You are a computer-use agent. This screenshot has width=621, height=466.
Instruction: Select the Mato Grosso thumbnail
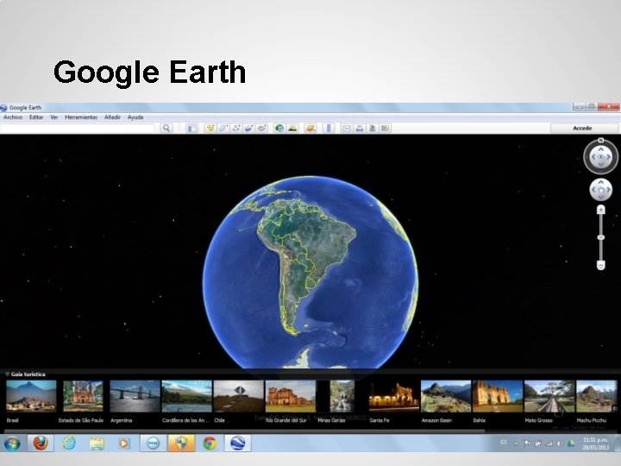coord(549,396)
